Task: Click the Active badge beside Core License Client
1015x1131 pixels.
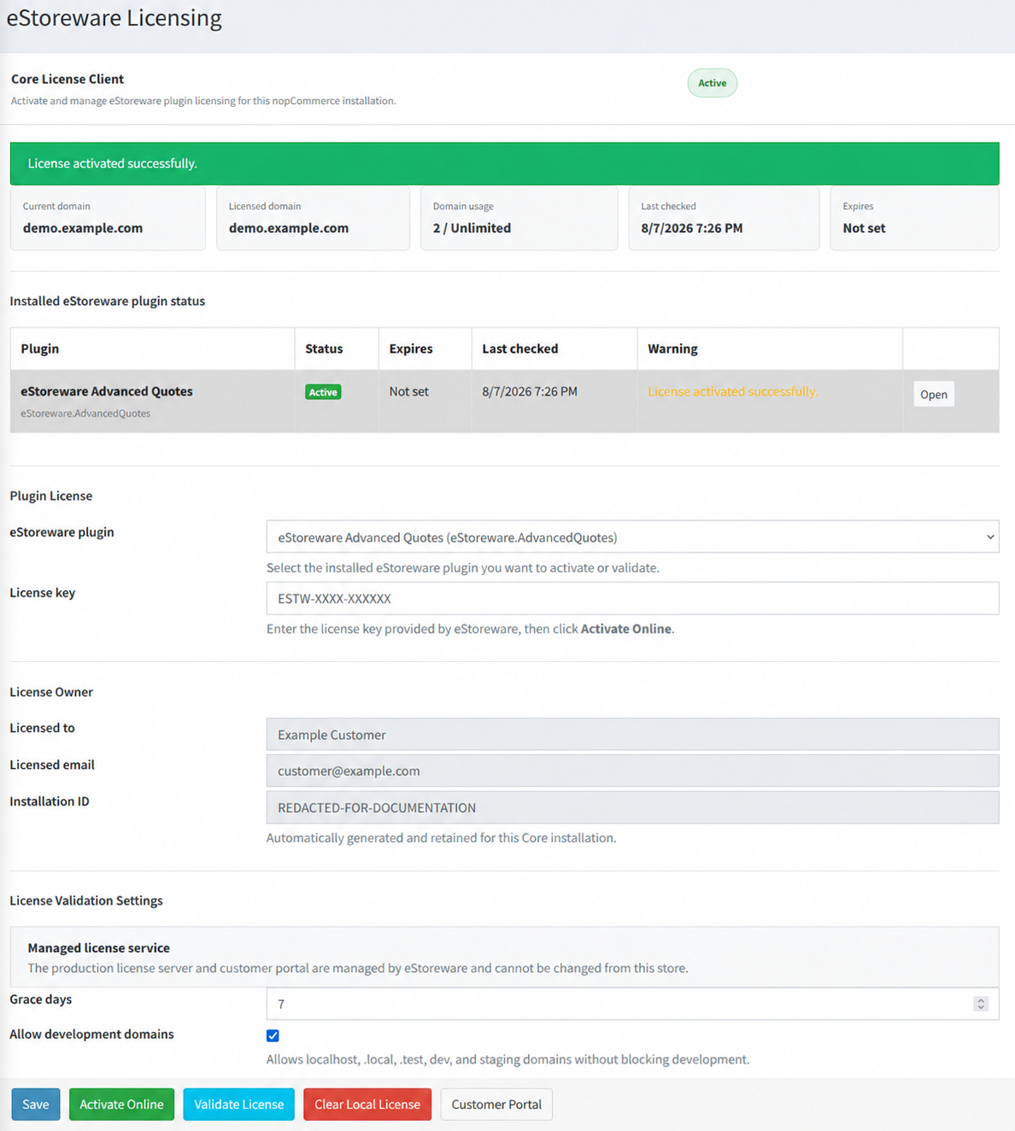Action: click(x=712, y=83)
